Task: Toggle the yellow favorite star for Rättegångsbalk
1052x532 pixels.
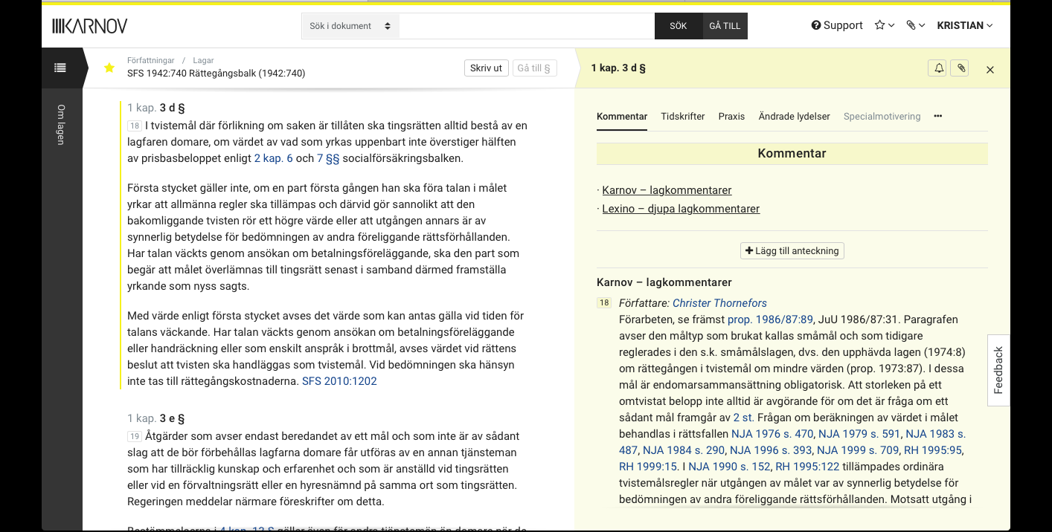Action: 109,68
